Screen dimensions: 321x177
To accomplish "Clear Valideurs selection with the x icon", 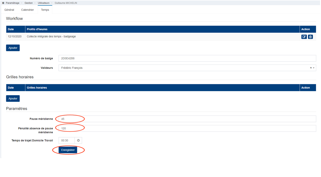I will (311, 68).
